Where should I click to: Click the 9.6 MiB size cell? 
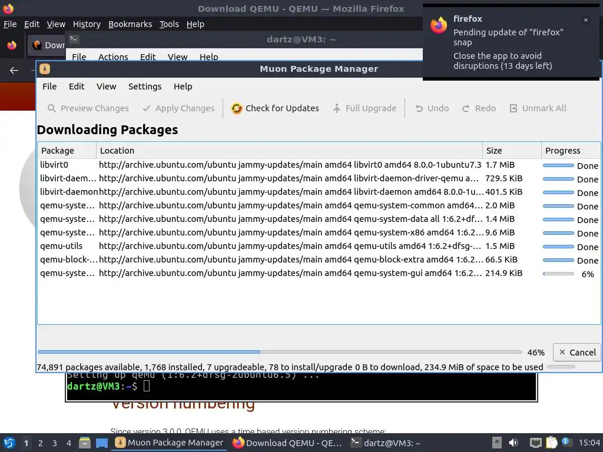click(499, 232)
